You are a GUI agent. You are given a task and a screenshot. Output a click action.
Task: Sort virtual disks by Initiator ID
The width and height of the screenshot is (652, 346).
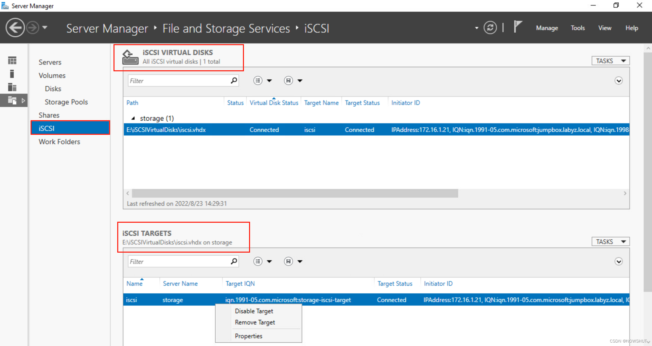click(406, 103)
